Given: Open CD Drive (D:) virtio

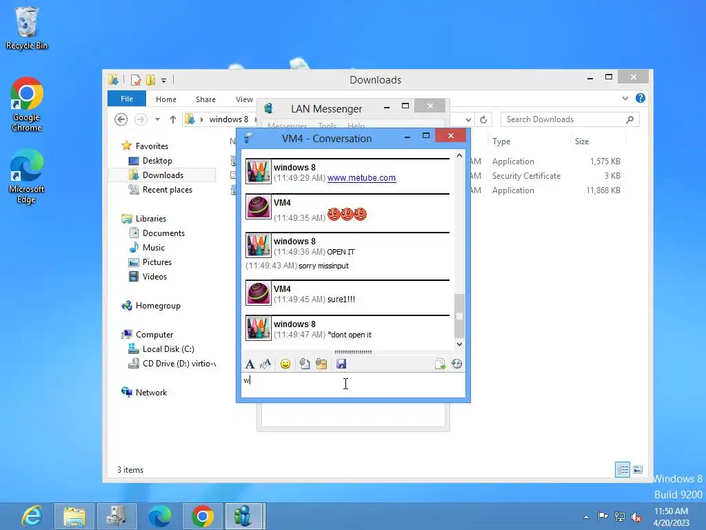Looking at the screenshot, I should pyautogui.click(x=179, y=363).
